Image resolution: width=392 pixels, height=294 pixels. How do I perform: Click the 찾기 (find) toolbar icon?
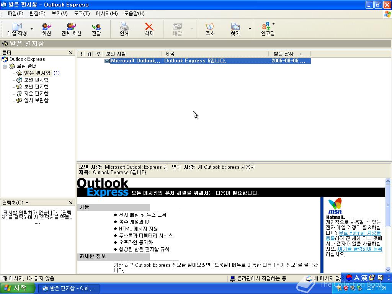235,29
